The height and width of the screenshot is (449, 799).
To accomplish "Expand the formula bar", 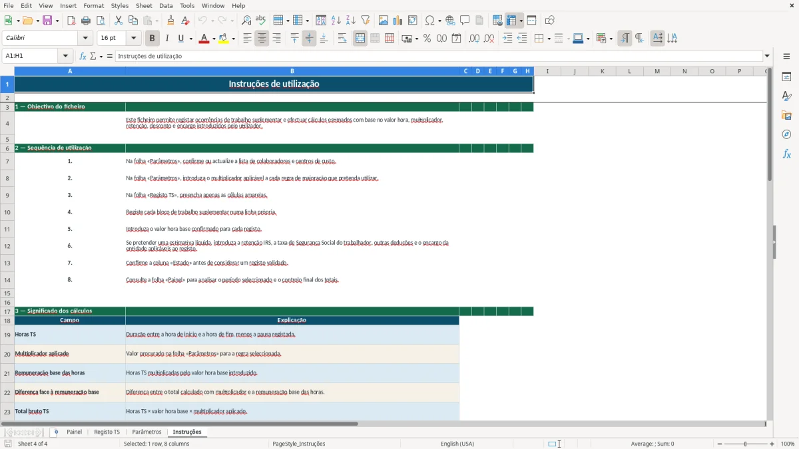I will coord(767,56).
